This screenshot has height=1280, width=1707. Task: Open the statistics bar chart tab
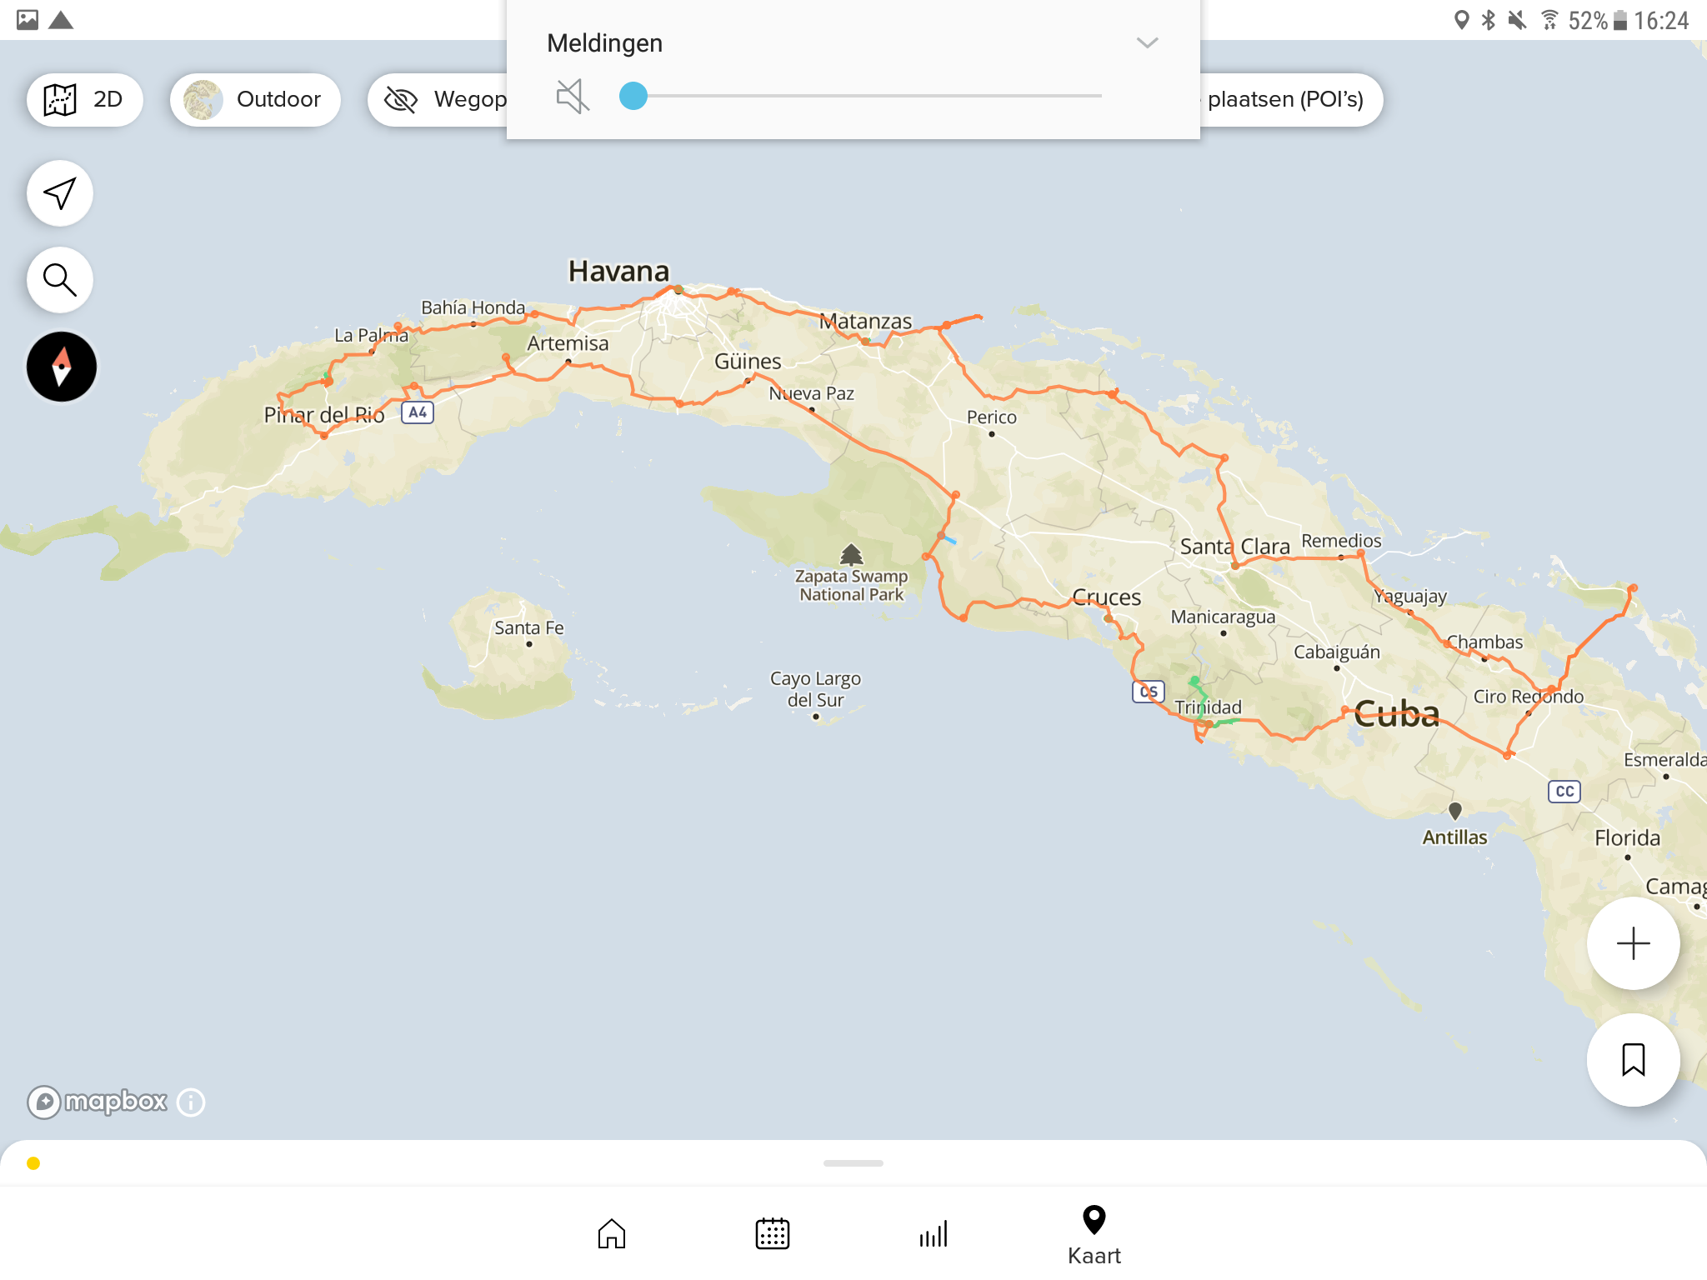pos(934,1233)
